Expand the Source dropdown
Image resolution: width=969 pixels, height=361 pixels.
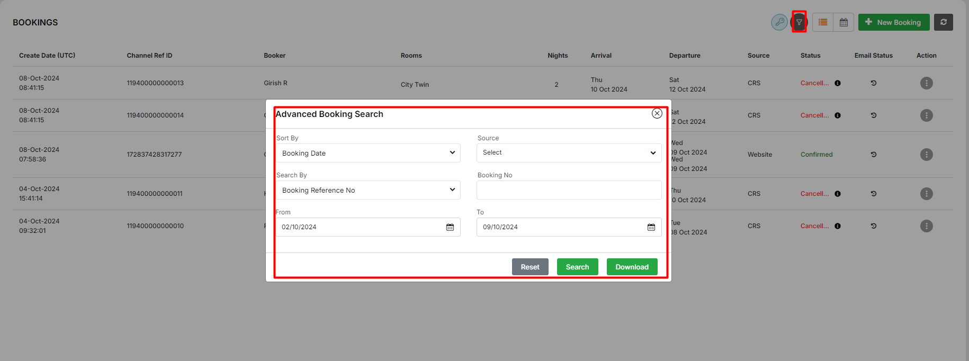(x=569, y=153)
